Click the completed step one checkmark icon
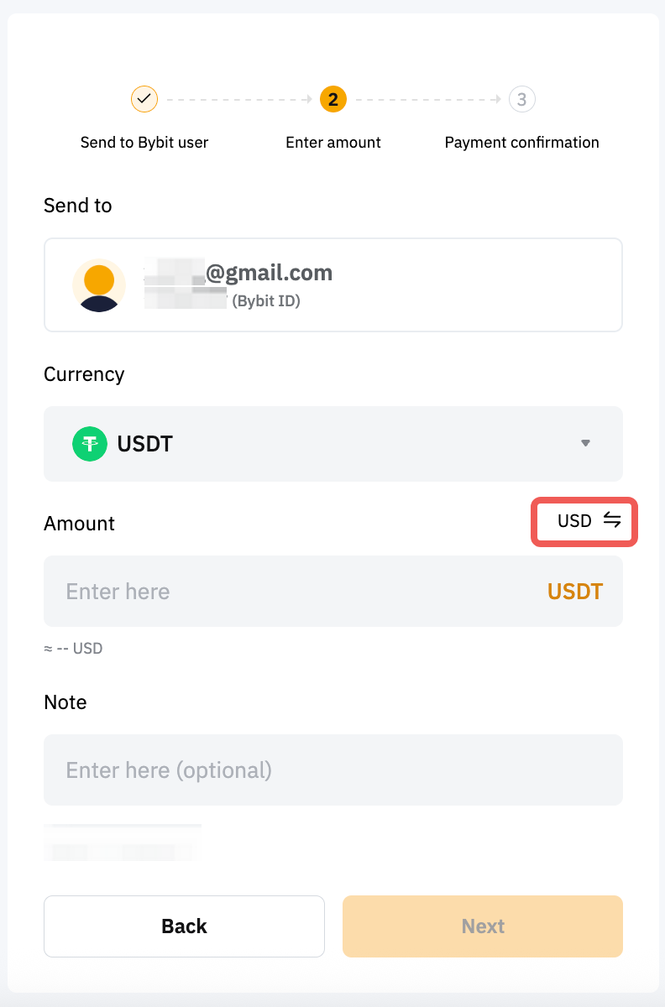 pos(144,99)
